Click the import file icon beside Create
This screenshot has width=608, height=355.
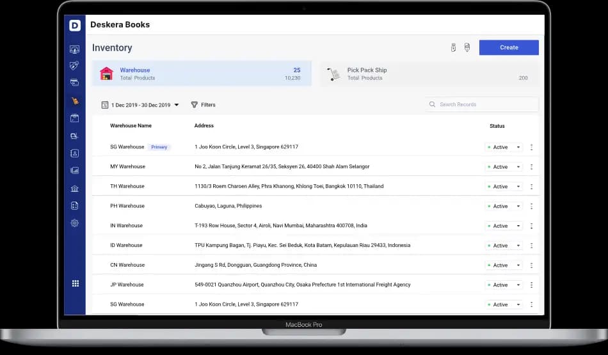click(x=453, y=48)
